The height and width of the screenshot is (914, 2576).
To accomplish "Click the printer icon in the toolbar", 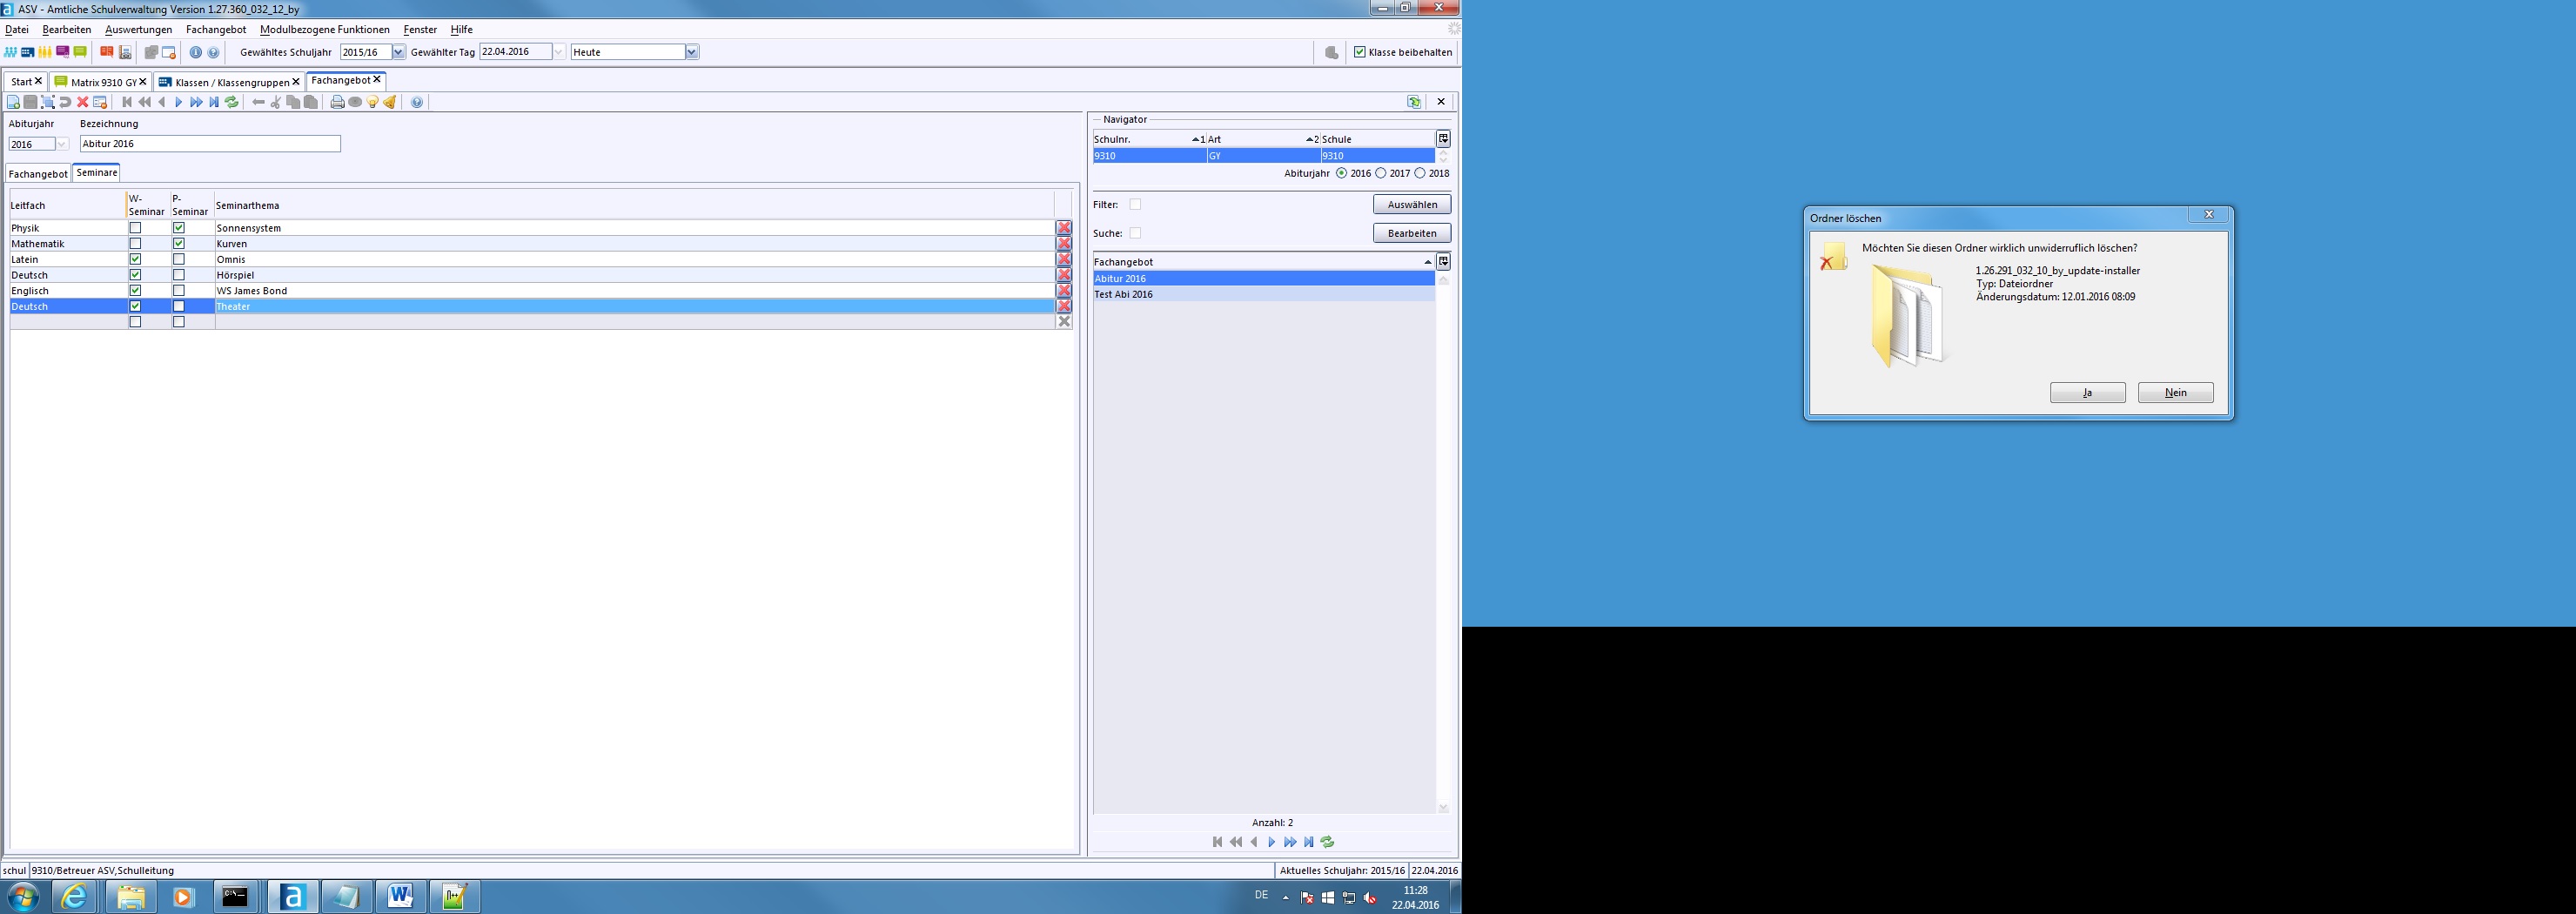I will click(337, 102).
